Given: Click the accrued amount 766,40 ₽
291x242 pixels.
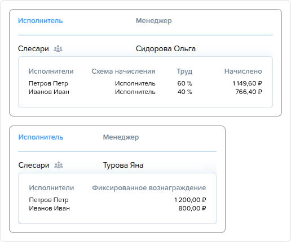Looking at the screenshot, I should 249,92.
